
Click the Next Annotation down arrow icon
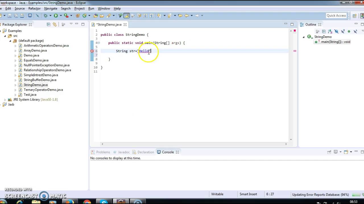pos(159,16)
